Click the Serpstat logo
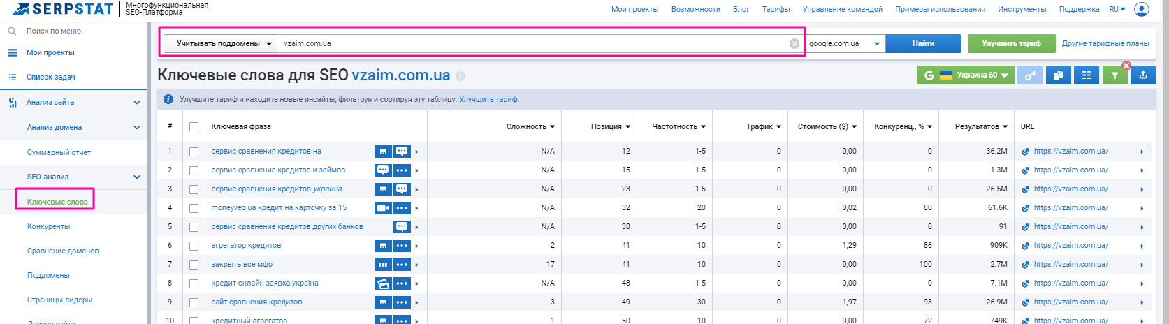 tap(64, 9)
